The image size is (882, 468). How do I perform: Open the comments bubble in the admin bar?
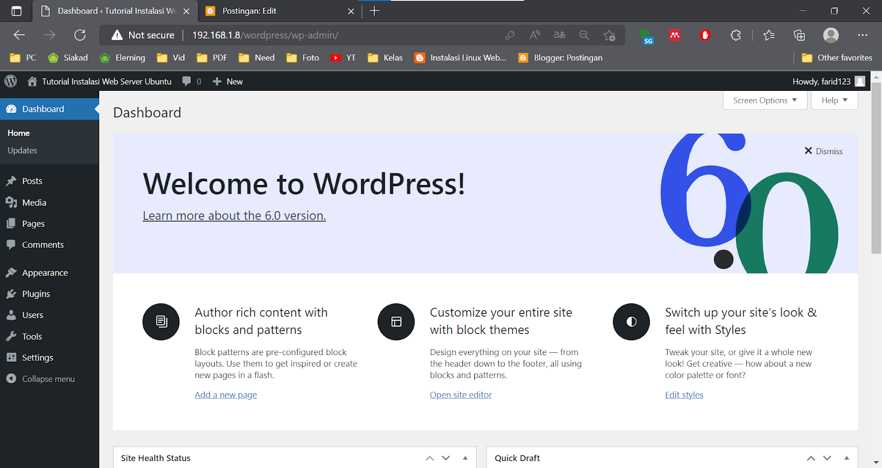[x=187, y=81]
